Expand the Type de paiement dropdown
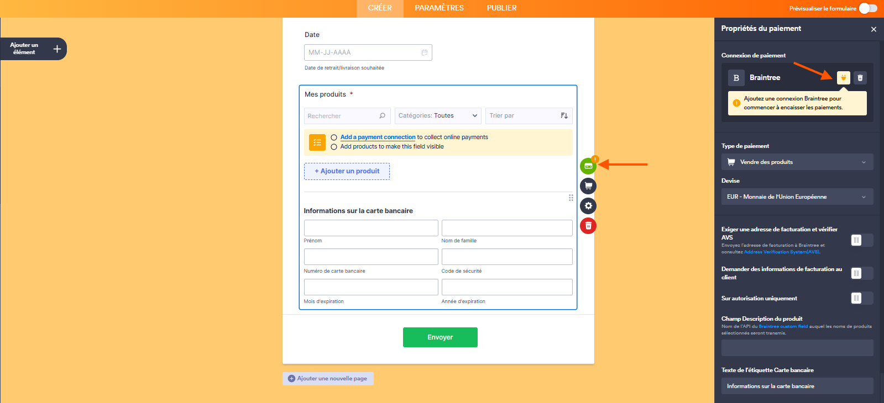 (797, 162)
